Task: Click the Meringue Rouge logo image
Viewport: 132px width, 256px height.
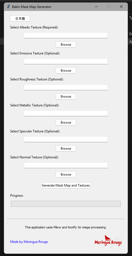Action: 108,240
